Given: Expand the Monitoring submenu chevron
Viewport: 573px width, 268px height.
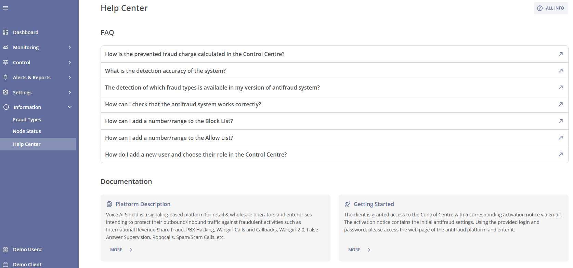Looking at the screenshot, I should 70,47.
